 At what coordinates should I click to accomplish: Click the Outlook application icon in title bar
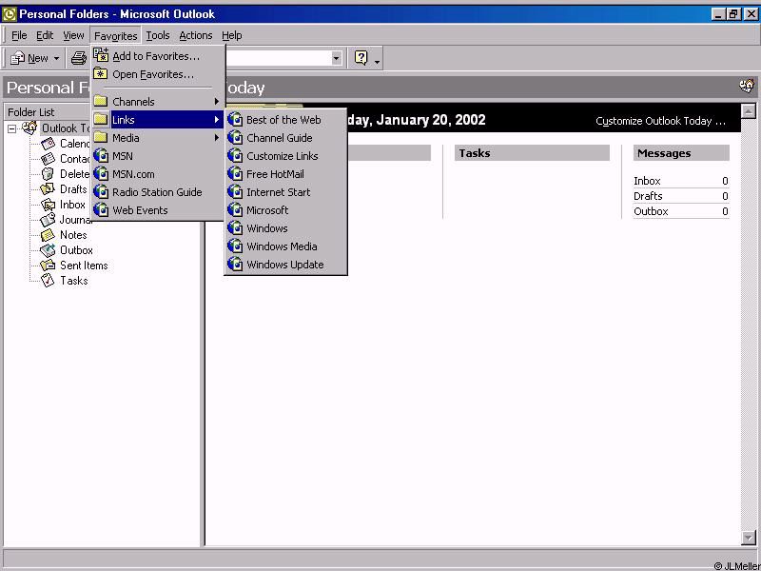pyautogui.click(x=9, y=14)
